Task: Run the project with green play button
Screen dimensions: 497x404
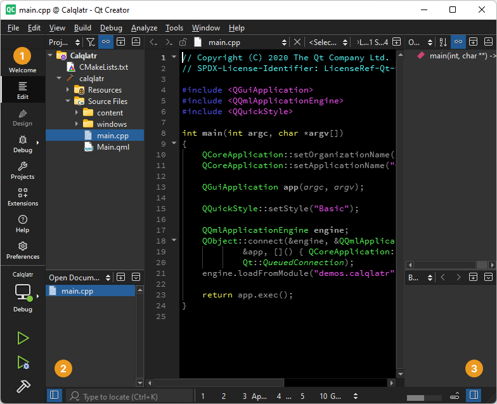Action: [x=23, y=338]
